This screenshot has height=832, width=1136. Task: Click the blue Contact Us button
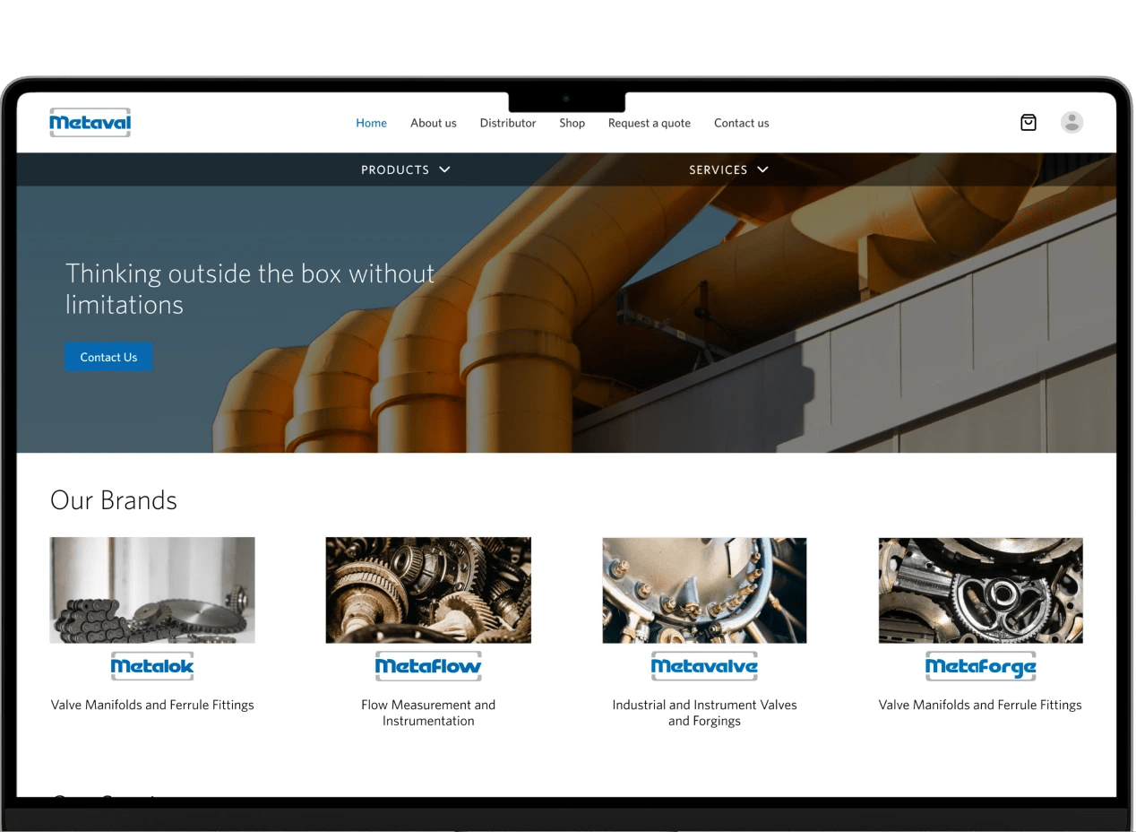click(108, 357)
